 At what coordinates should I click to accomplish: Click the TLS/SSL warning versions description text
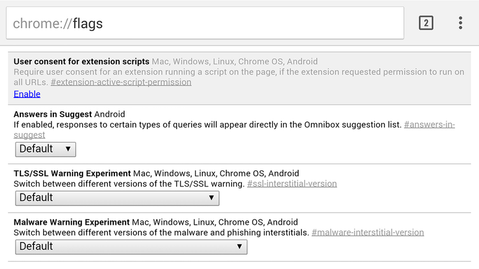pyautogui.click(x=129, y=184)
